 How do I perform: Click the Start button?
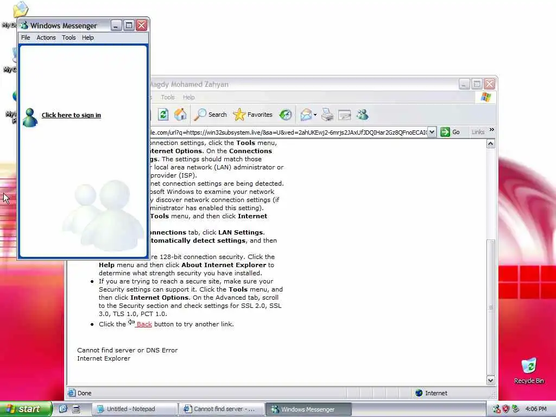pyautogui.click(x=26, y=409)
